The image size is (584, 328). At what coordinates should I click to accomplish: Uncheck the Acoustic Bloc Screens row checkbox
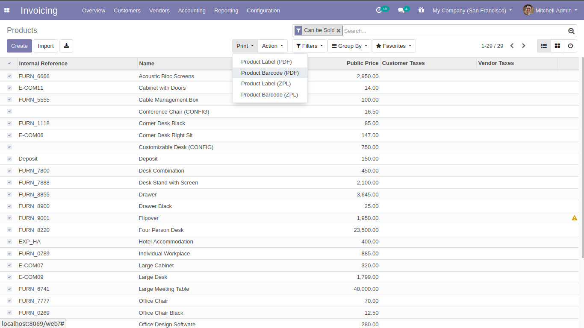tap(9, 76)
